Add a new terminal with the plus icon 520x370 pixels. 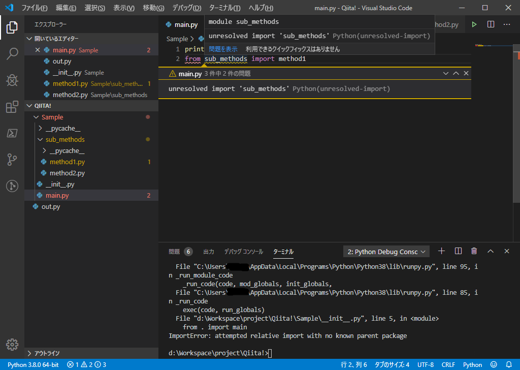[441, 251]
